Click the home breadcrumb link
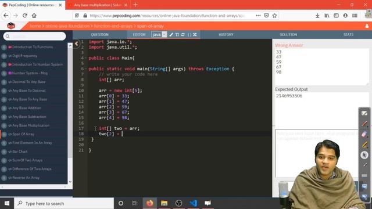Image resolution: width=372 pixels, height=209 pixels. pyautogui.click(x=35, y=26)
